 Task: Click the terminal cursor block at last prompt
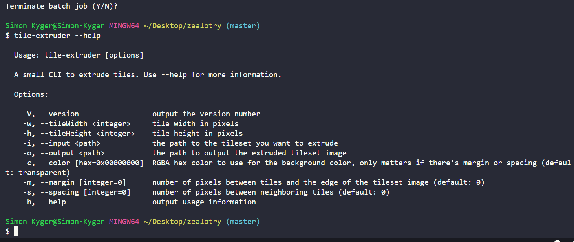(16, 231)
